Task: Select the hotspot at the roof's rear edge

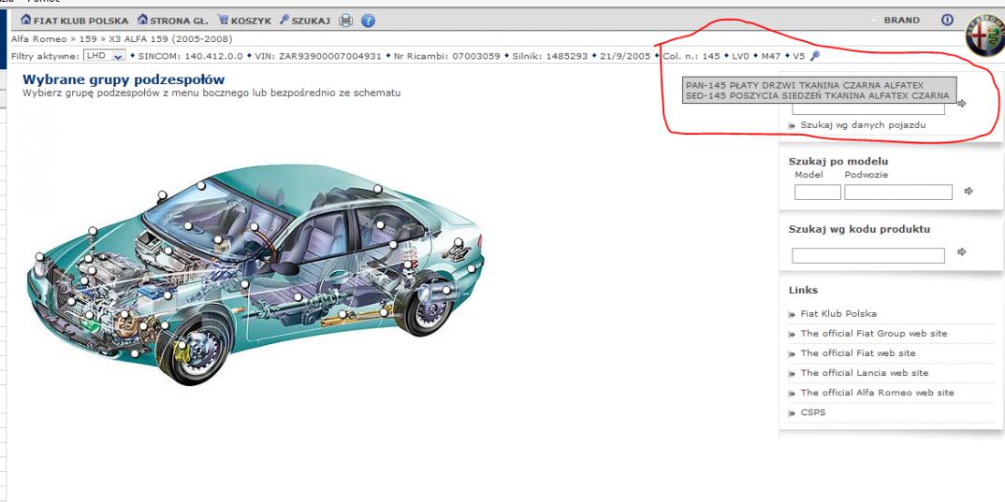Action: [x=378, y=189]
